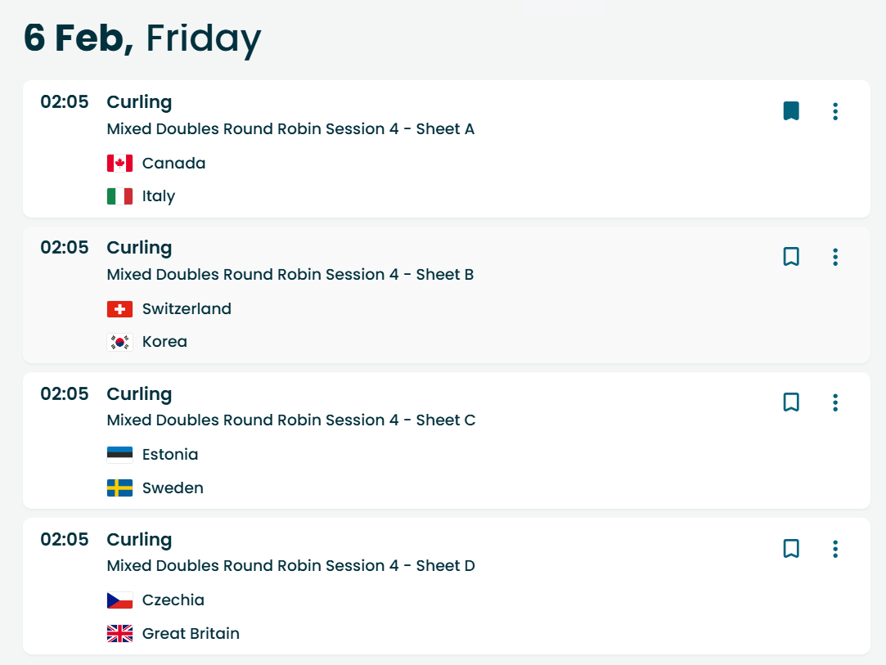Bookmark the Switzerland vs Korea match
The height and width of the screenshot is (665, 886).
[x=791, y=257]
